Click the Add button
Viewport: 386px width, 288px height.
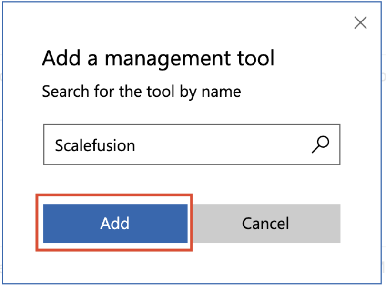(115, 224)
